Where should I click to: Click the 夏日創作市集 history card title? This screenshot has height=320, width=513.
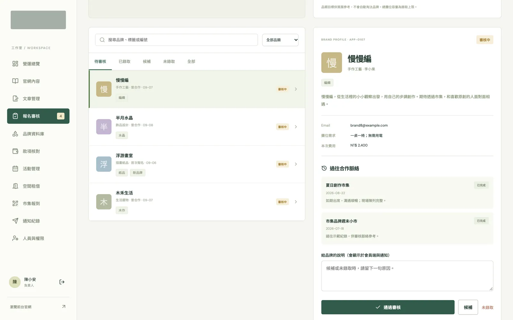click(x=338, y=185)
